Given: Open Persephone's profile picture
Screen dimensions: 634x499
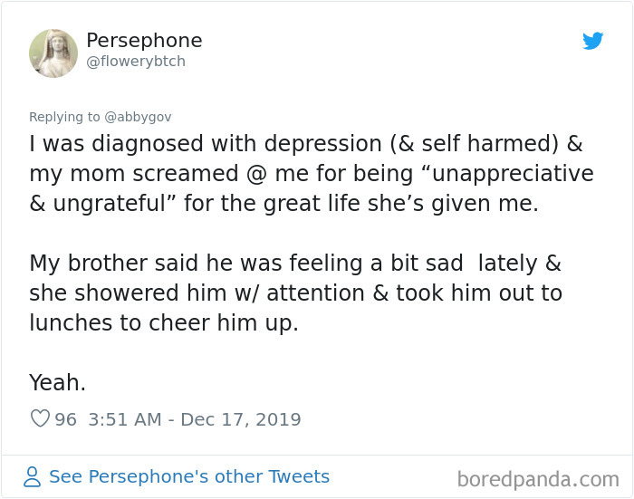Looking at the screenshot, I should pos(53,53).
